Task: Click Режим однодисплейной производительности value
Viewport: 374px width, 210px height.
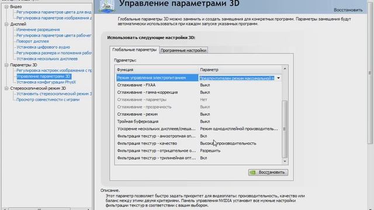Action: (x=239, y=129)
